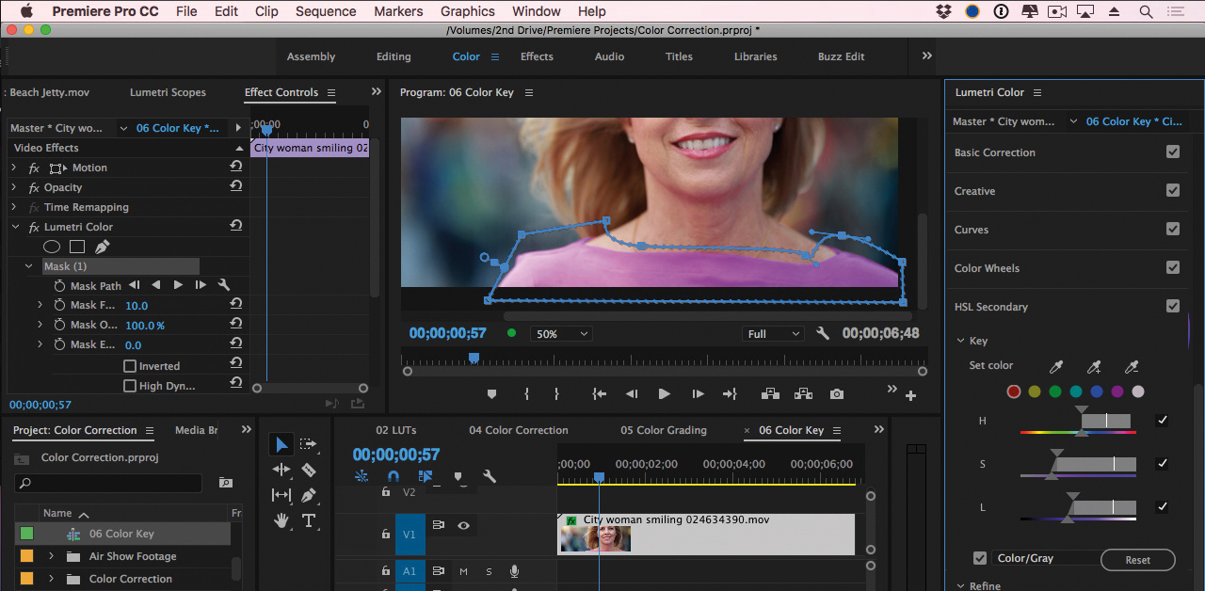Screen dimensions: 1205x591
Task: Open timeline display settings wrench
Action: tap(489, 476)
